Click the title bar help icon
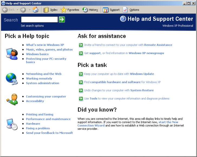 pyautogui.click(x=4, y=3)
